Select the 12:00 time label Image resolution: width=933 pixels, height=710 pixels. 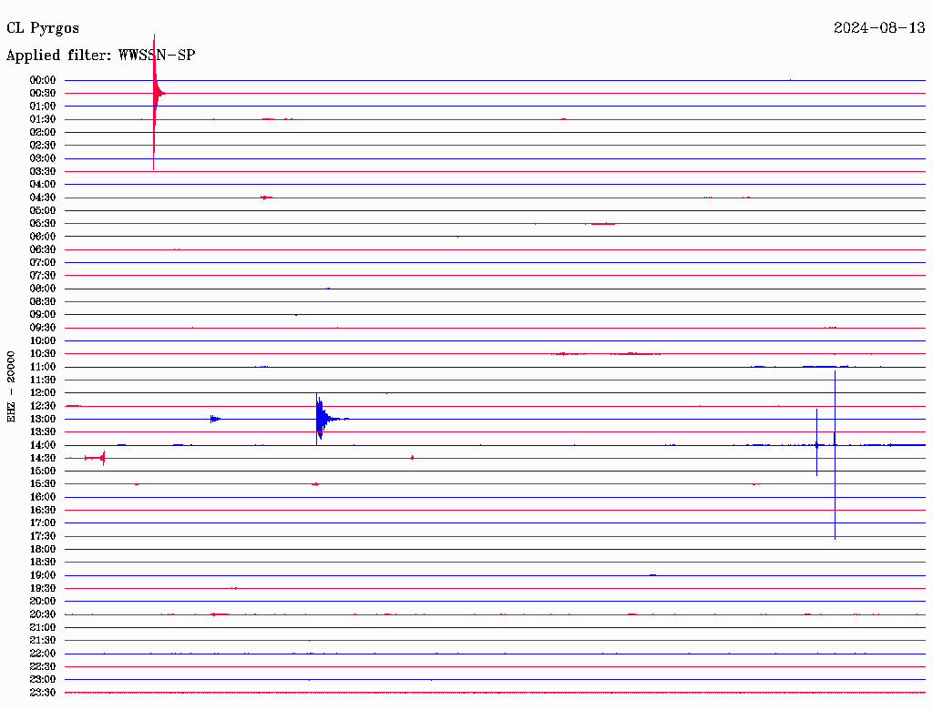(x=42, y=392)
